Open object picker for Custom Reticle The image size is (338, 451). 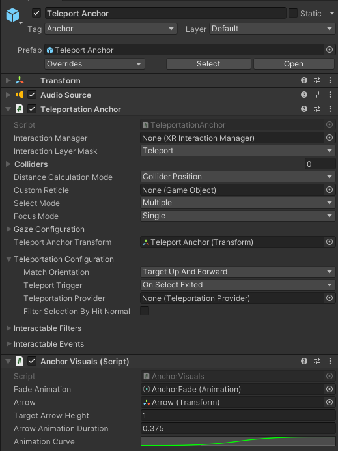point(330,190)
